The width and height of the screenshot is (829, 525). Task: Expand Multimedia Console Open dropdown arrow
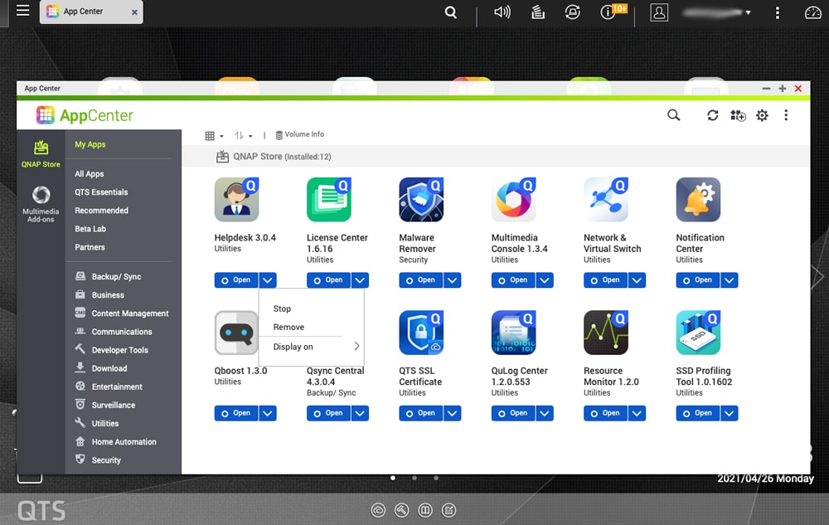(x=545, y=280)
